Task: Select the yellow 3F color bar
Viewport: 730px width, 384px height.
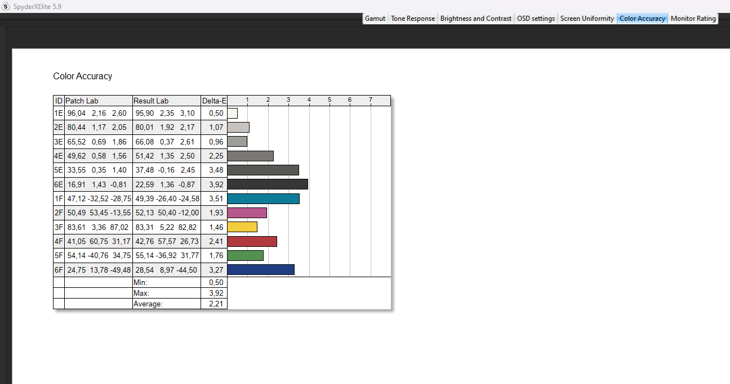Action: point(242,227)
